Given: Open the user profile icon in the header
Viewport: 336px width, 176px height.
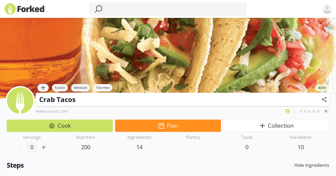Looking at the screenshot, I should [x=327, y=9].
